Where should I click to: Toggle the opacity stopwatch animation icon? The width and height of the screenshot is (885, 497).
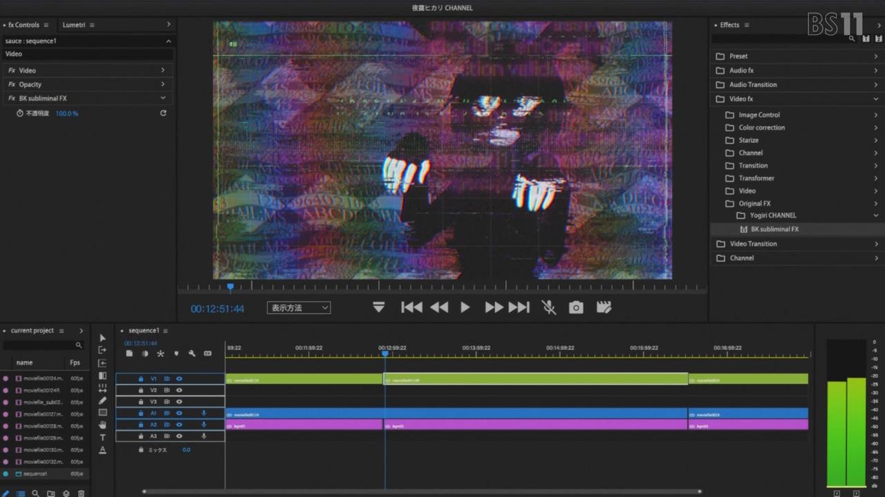point(20,113)
